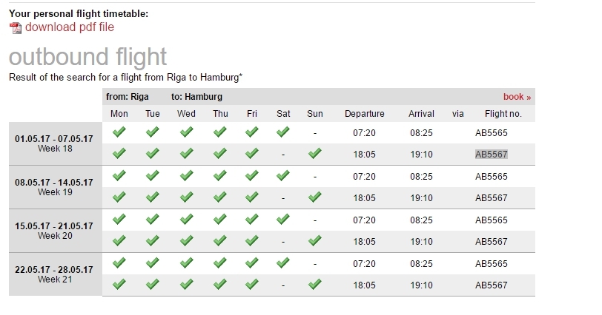Click Tuesday checkmark for Week 21 07:20 flight
The width and height of the screenshot is (602, 315).
(x=152, y=263)
